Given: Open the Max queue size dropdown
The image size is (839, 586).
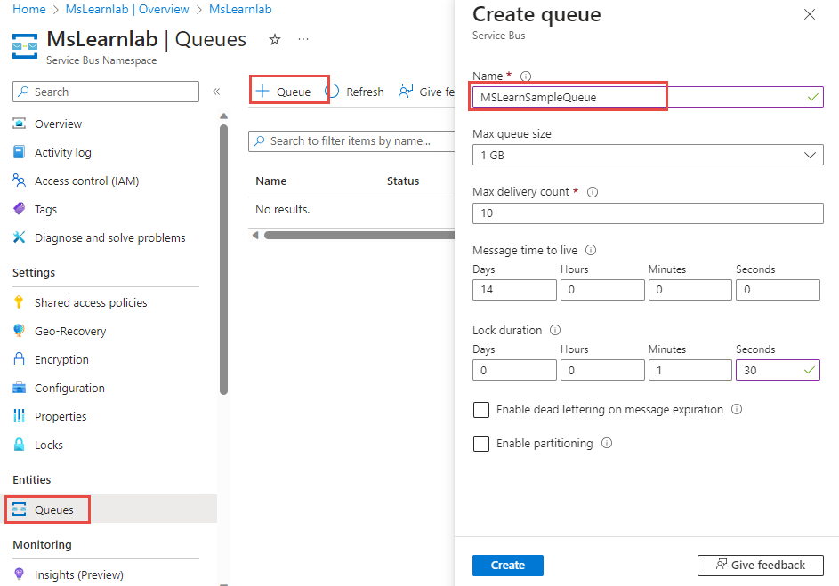Looking at the screenshot, I should point(648,155).
